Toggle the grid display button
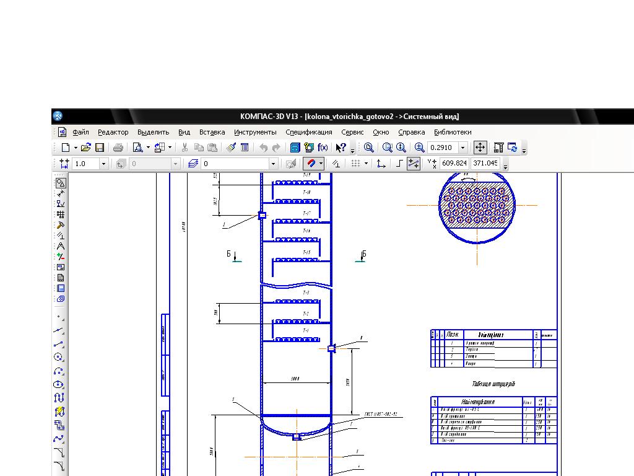Viewport: 634px width, 476px height. tap(355, 164)
